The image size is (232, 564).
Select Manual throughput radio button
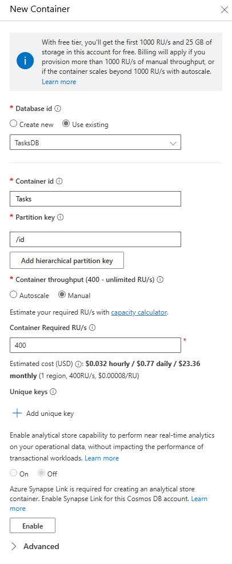click(x=62, y=295)
